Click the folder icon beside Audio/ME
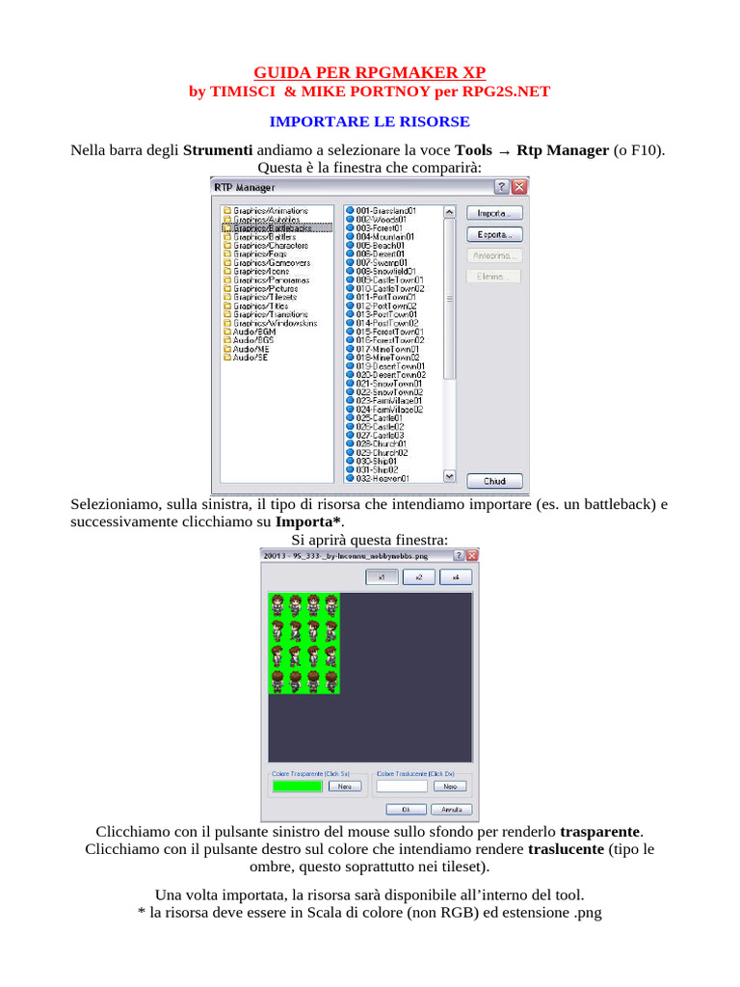 coord(227,349)
